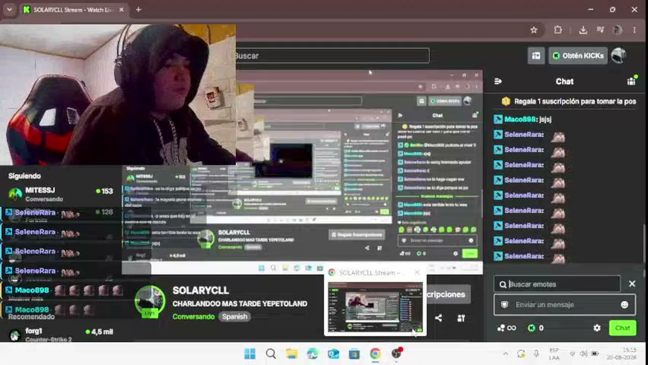Viewport: 648px width, 365px height.
Task: Click the shield icon in message box
Action: (x=504, y=305)
